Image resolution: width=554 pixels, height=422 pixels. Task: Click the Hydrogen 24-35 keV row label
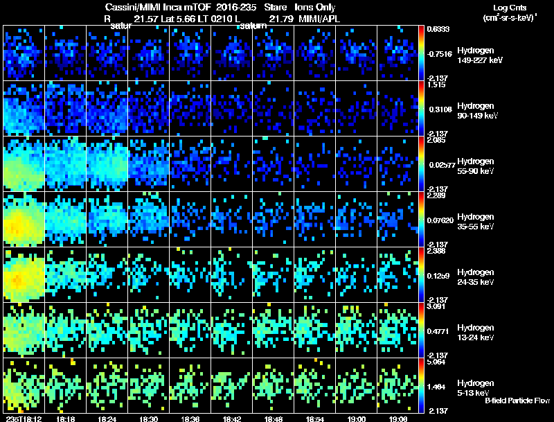tap(475, 277)
